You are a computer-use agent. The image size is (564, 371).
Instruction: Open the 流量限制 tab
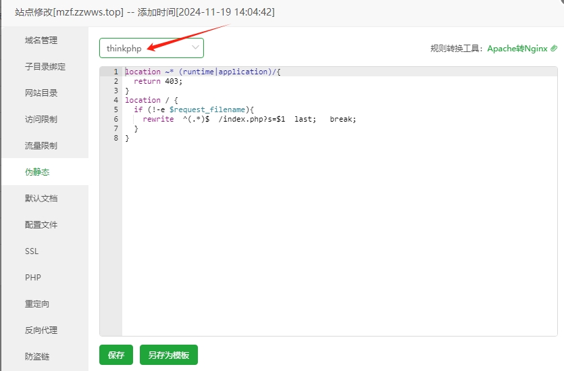click(45, 145)
